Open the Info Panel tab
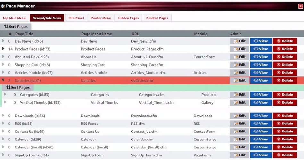The image size is (304, 160). coord(76,18)
